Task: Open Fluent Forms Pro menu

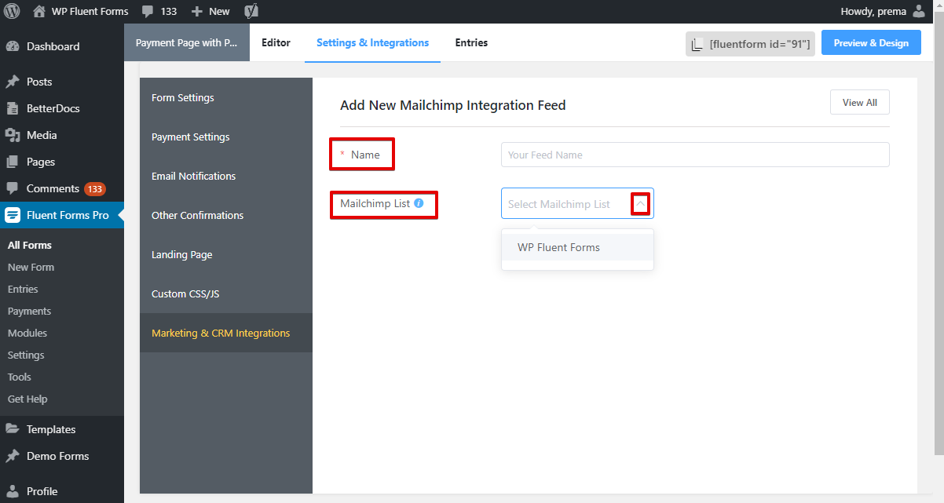Action: tap(62, 215)
